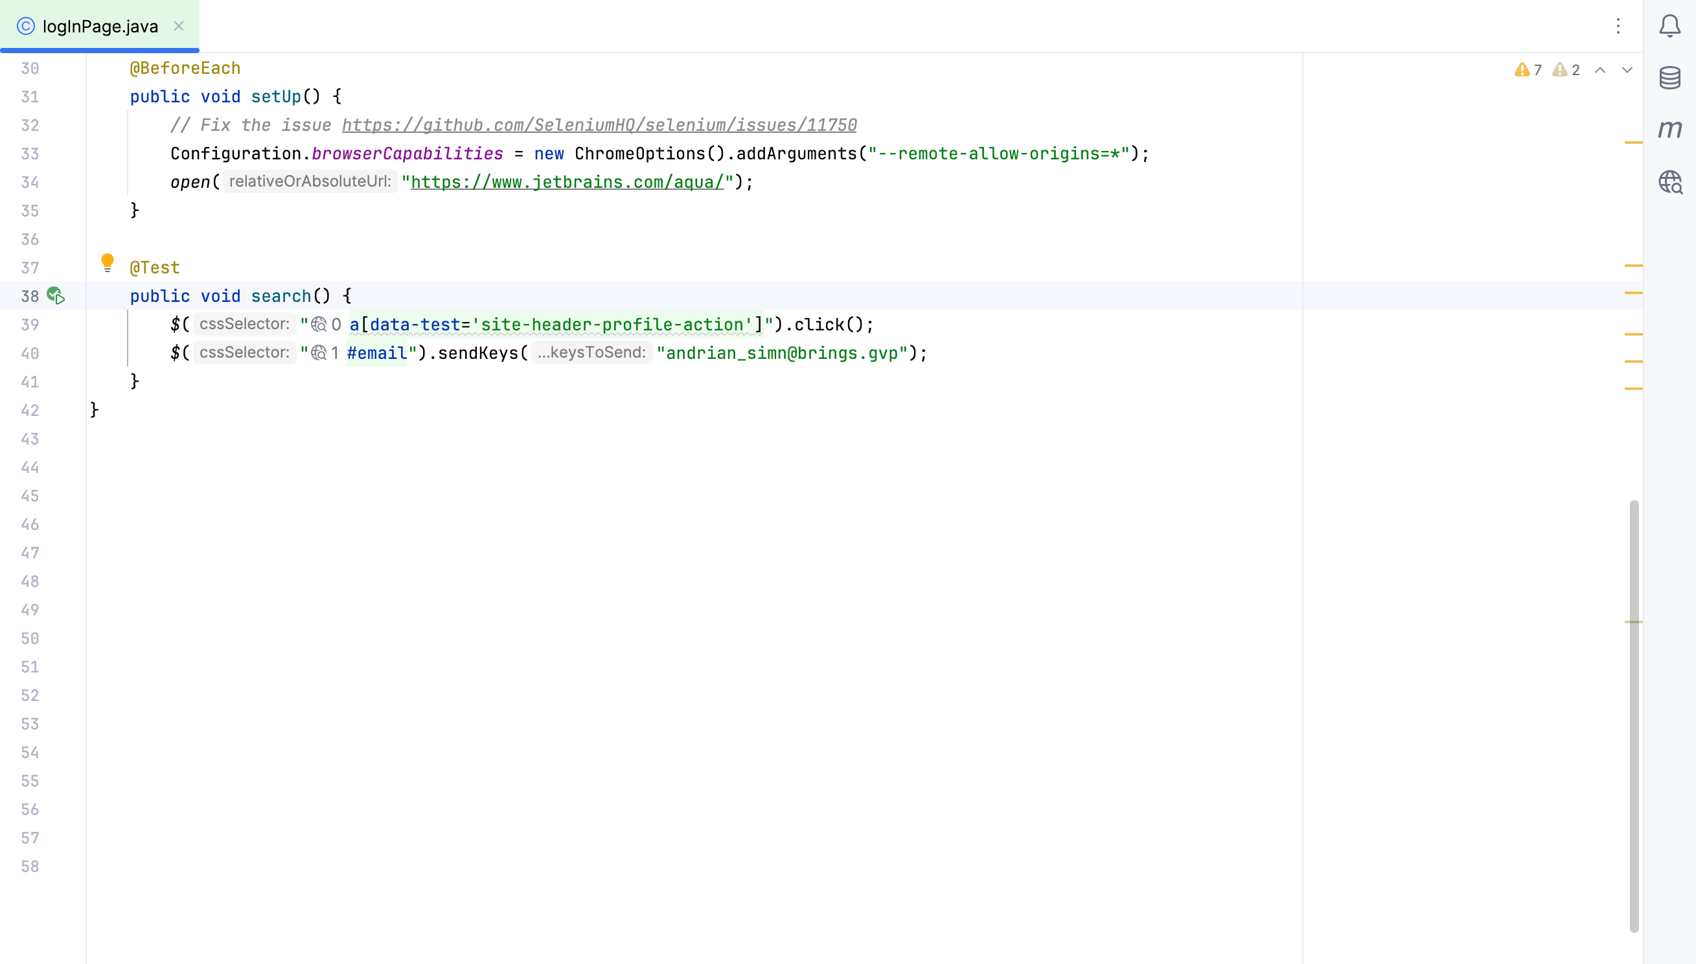Screen dimensions: 1696x964
Task: Open the Notifications bell panel
Action: point(1669,26)
